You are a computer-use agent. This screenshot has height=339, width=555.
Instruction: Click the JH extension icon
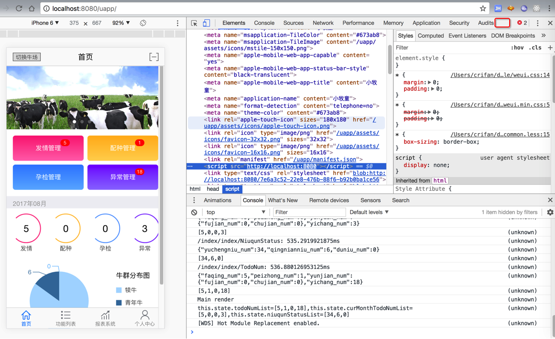pos(498,8)
